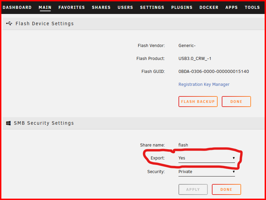Viewport: 266px width, 200px height.
Task: Click the Windows icon beside SMB Security Settings
Action: tap(8, 123)
